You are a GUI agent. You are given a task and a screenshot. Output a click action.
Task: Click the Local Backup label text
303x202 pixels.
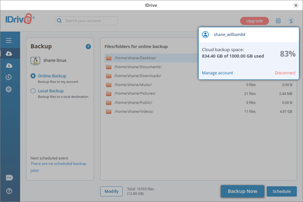[x=50, y=91]
